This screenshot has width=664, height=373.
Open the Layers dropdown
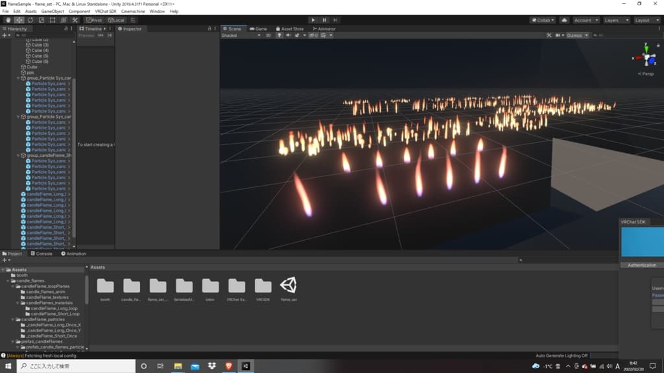pyautogui.click(x=615, y=20)
